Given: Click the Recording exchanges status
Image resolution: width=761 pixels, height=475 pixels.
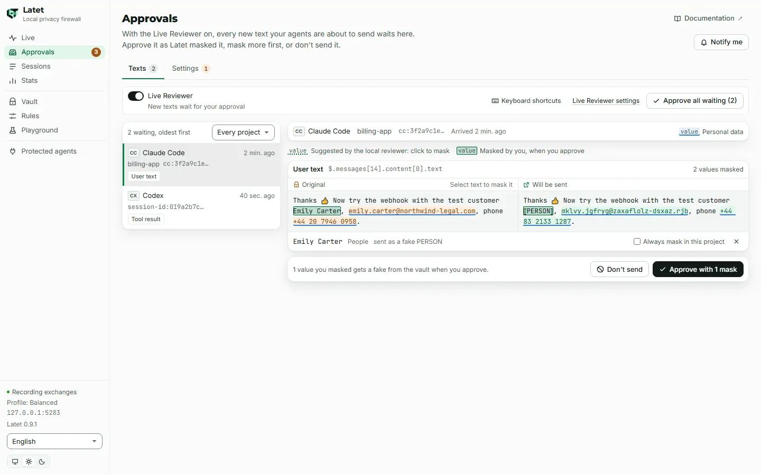Looking at the screenshot, I should pyautogui.click(x=42, y=392).
